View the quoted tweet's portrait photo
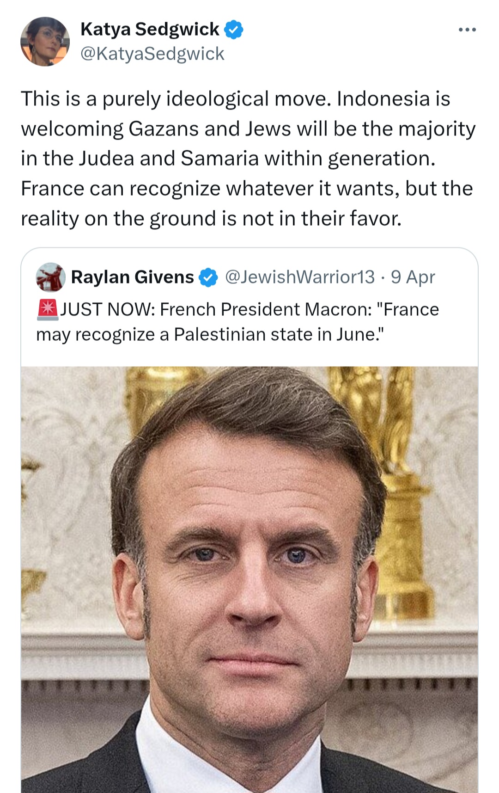The image size is (499, 793). (249, 579)
